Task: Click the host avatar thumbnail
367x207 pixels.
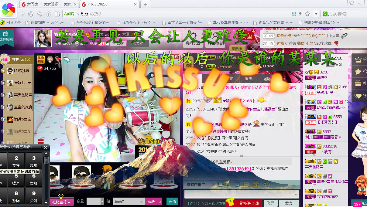Action: coord(43,39)
